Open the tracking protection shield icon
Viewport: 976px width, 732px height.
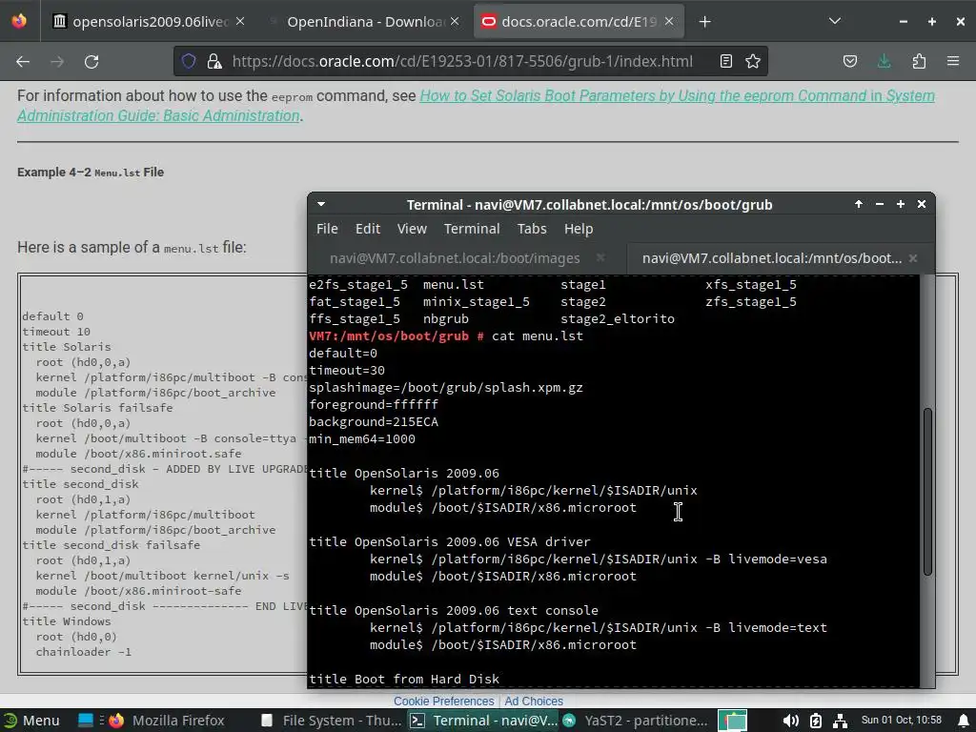click(x=189, y=61)
